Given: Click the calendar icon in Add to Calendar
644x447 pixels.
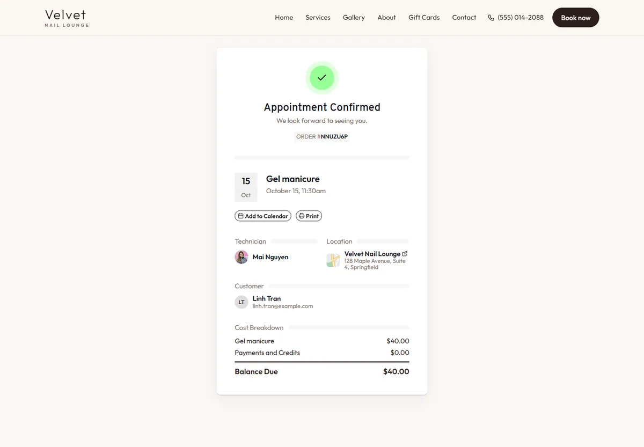Looking at the screenshot, I should click(241, 216).
